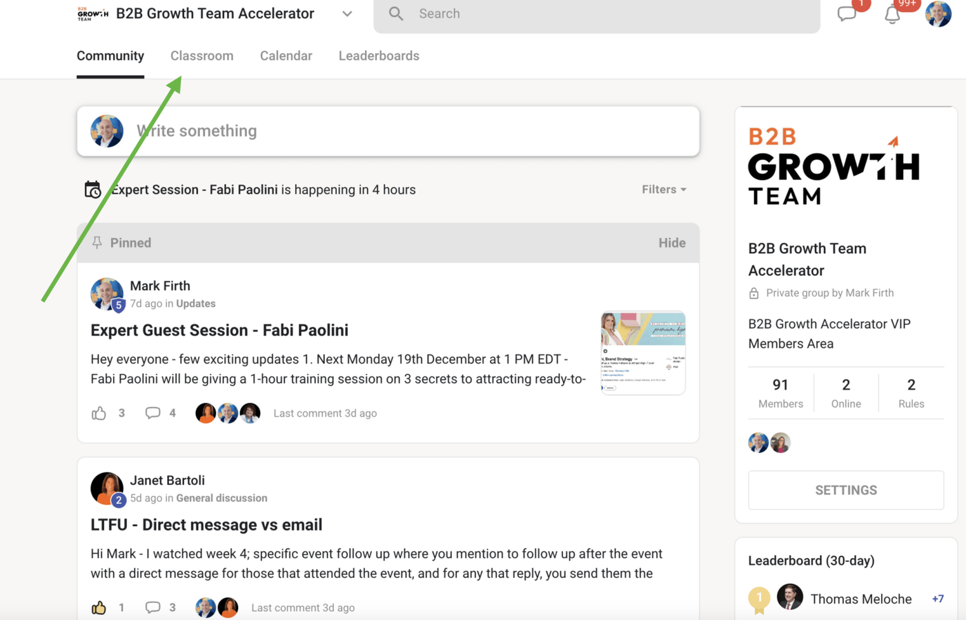
Task: Click the B2B Growth Team sidebar banner logo
Action: (x=834, y=166)
